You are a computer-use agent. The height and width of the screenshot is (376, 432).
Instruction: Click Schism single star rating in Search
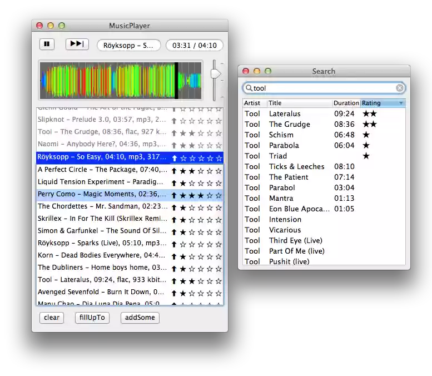tap(366, 135)
